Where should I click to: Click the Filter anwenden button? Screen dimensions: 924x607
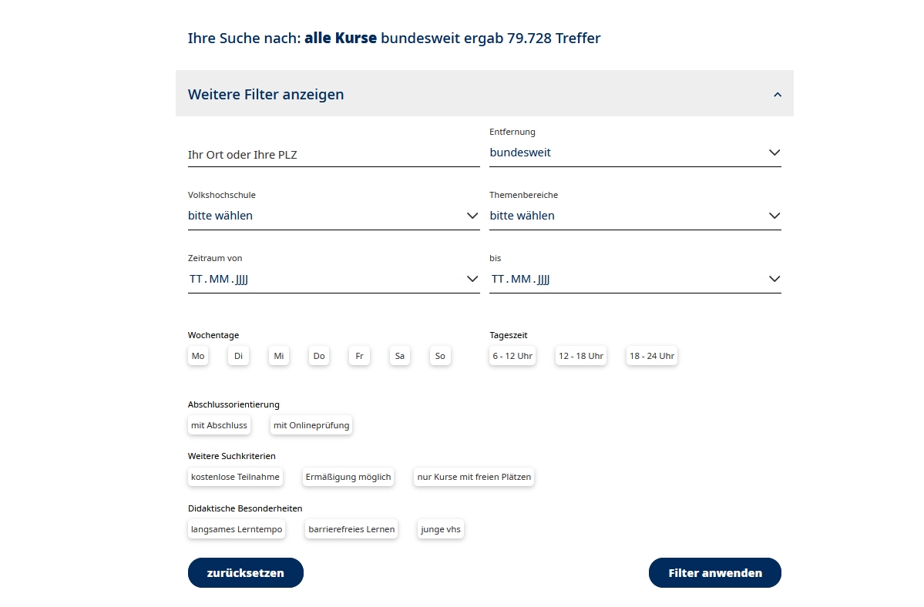tap(714, 573)
